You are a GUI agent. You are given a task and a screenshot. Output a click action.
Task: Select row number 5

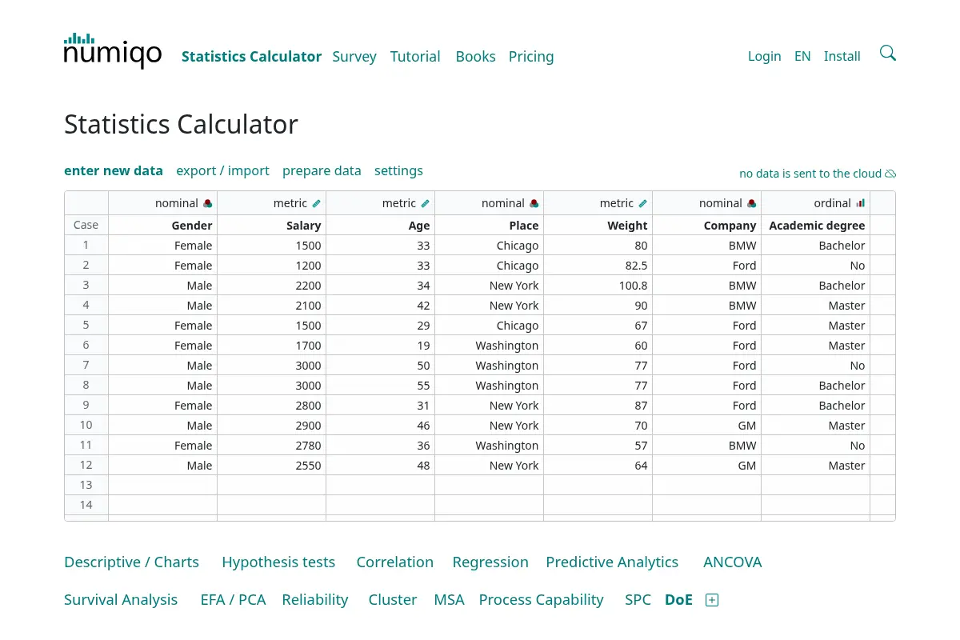[x=86, y=326]
